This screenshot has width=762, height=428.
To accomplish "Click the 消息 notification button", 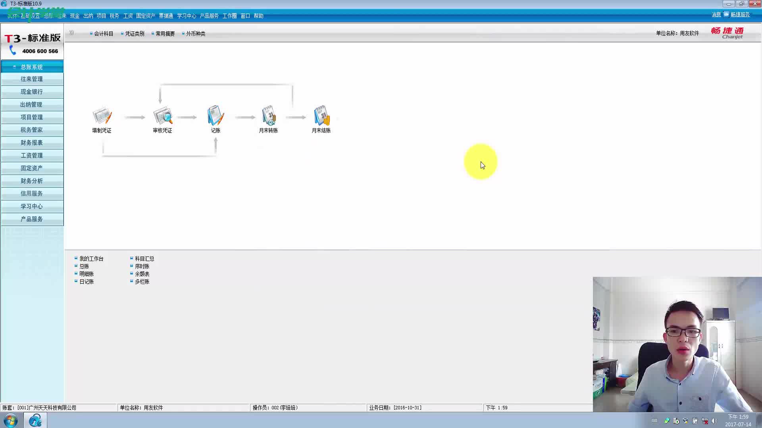I will click(716, 15).
